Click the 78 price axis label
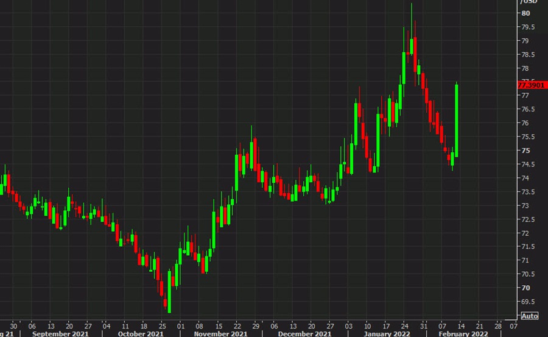Image resolution: width=548 pixels, height=337 pixels. coord(525,68)
